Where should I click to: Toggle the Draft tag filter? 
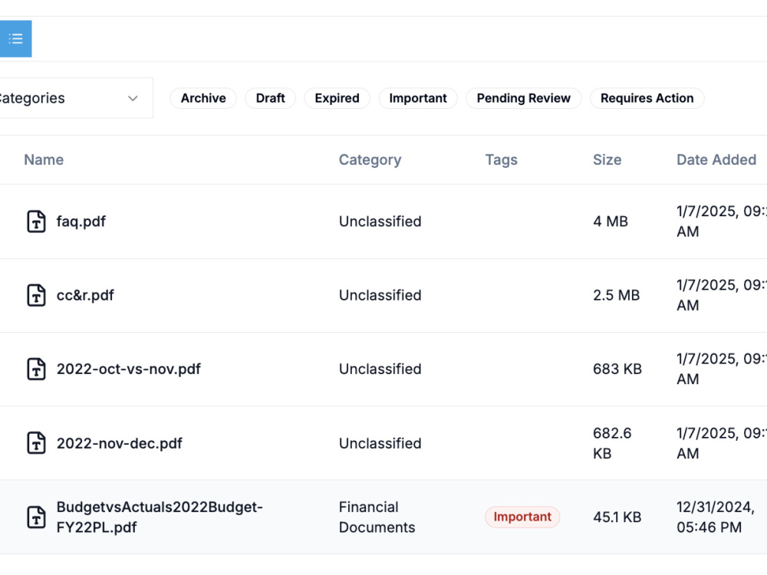tap(270, 98)
